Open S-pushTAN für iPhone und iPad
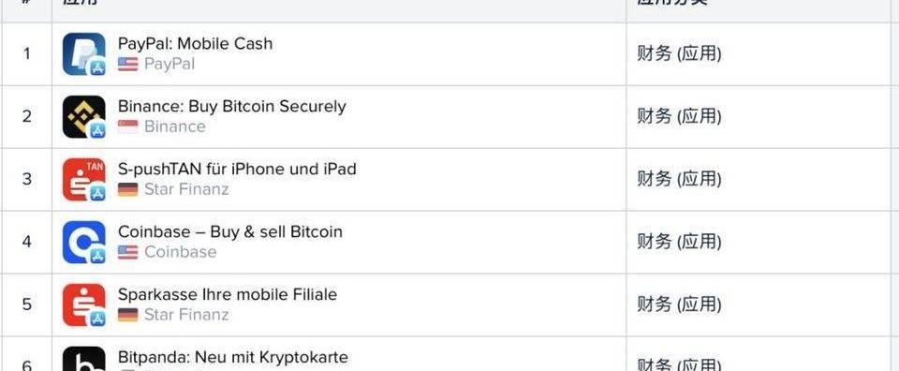 pos(237,170)
